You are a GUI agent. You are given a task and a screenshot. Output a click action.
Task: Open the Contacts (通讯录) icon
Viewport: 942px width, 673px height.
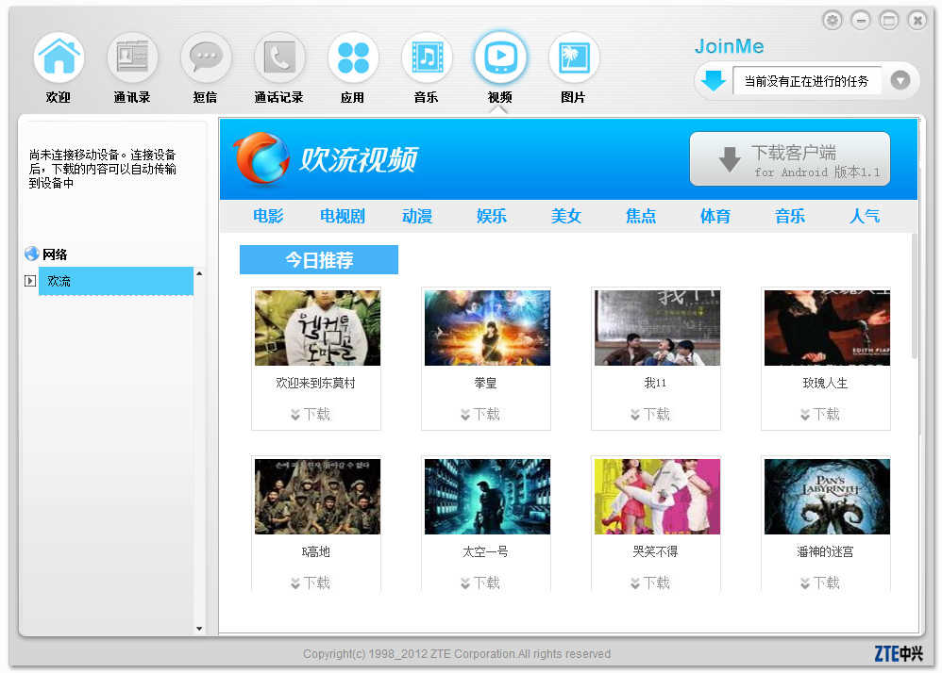tap(132, 57)
